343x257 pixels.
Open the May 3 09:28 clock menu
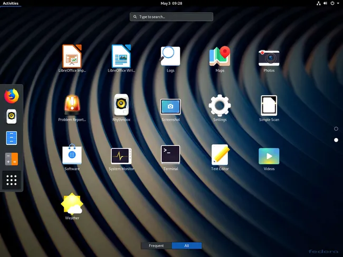tap(171, 3)
